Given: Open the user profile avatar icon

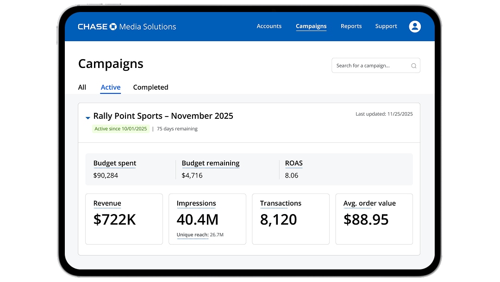Looking at the screenshot, I should [415, 26].
